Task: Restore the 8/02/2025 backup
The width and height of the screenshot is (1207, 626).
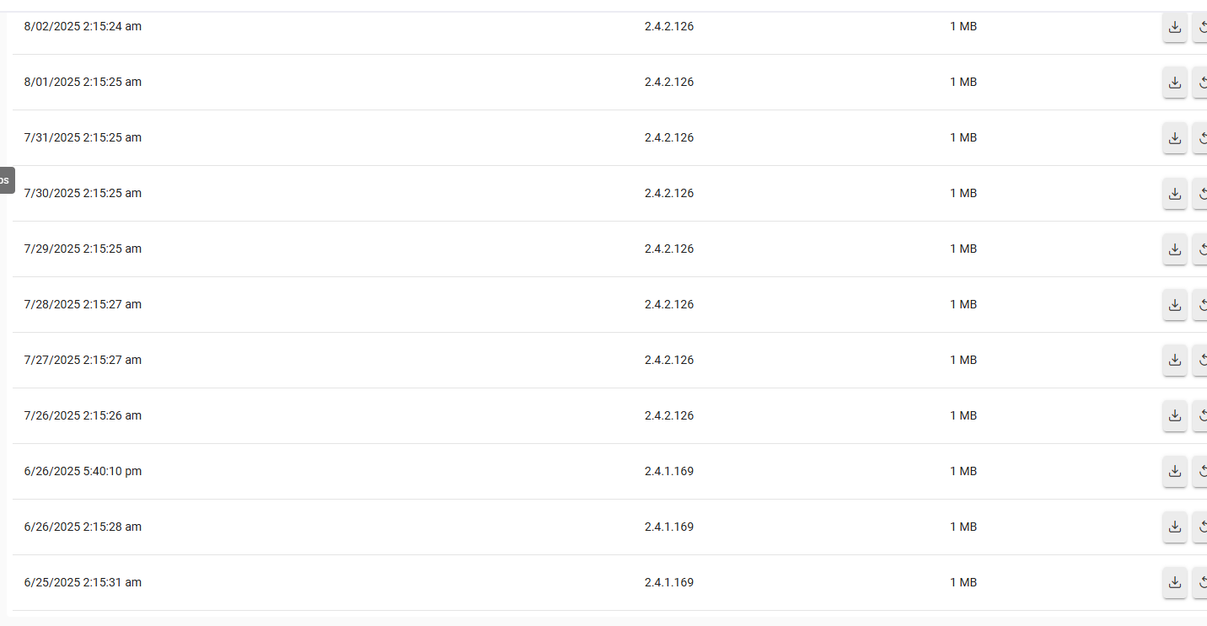Action: coord(1201,27)
